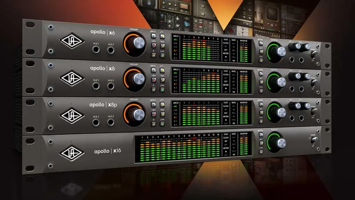Toggle the PAD button on Apollo x8
The height and width of the screenshot is (200, 355).
[x=162, y=80]
